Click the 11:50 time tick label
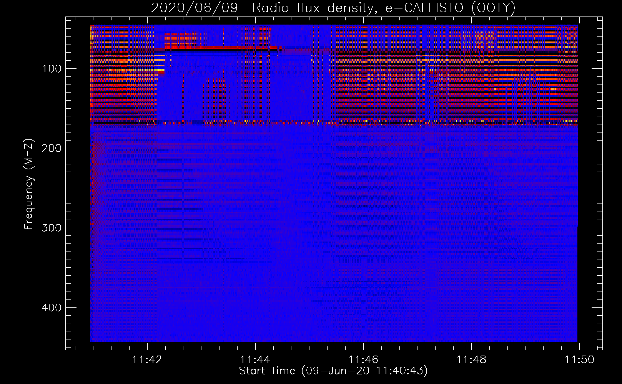 579,360
